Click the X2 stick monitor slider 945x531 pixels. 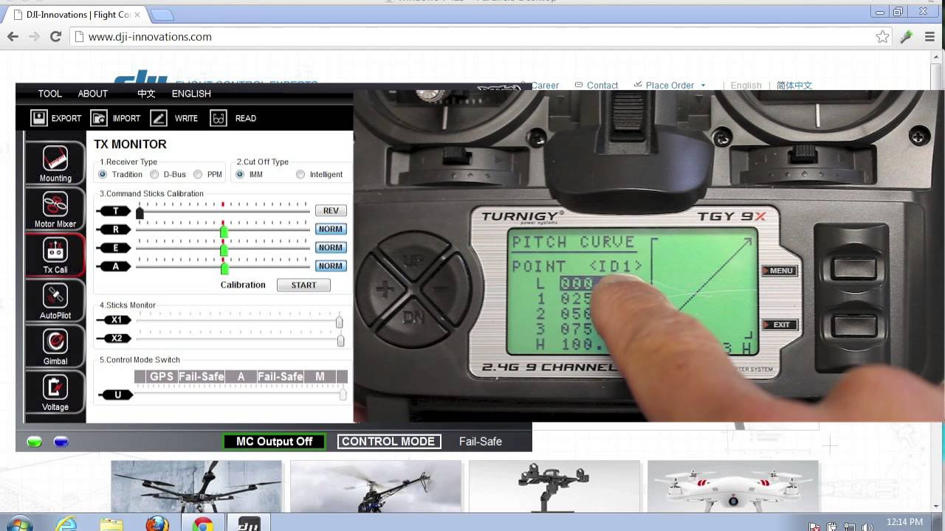click(340, 340)
